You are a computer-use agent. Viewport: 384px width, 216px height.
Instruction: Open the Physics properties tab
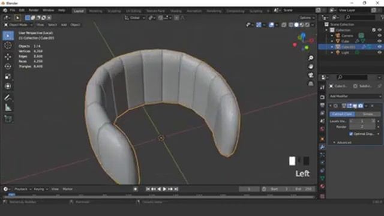pyautogui.click(x=322, y=163)
